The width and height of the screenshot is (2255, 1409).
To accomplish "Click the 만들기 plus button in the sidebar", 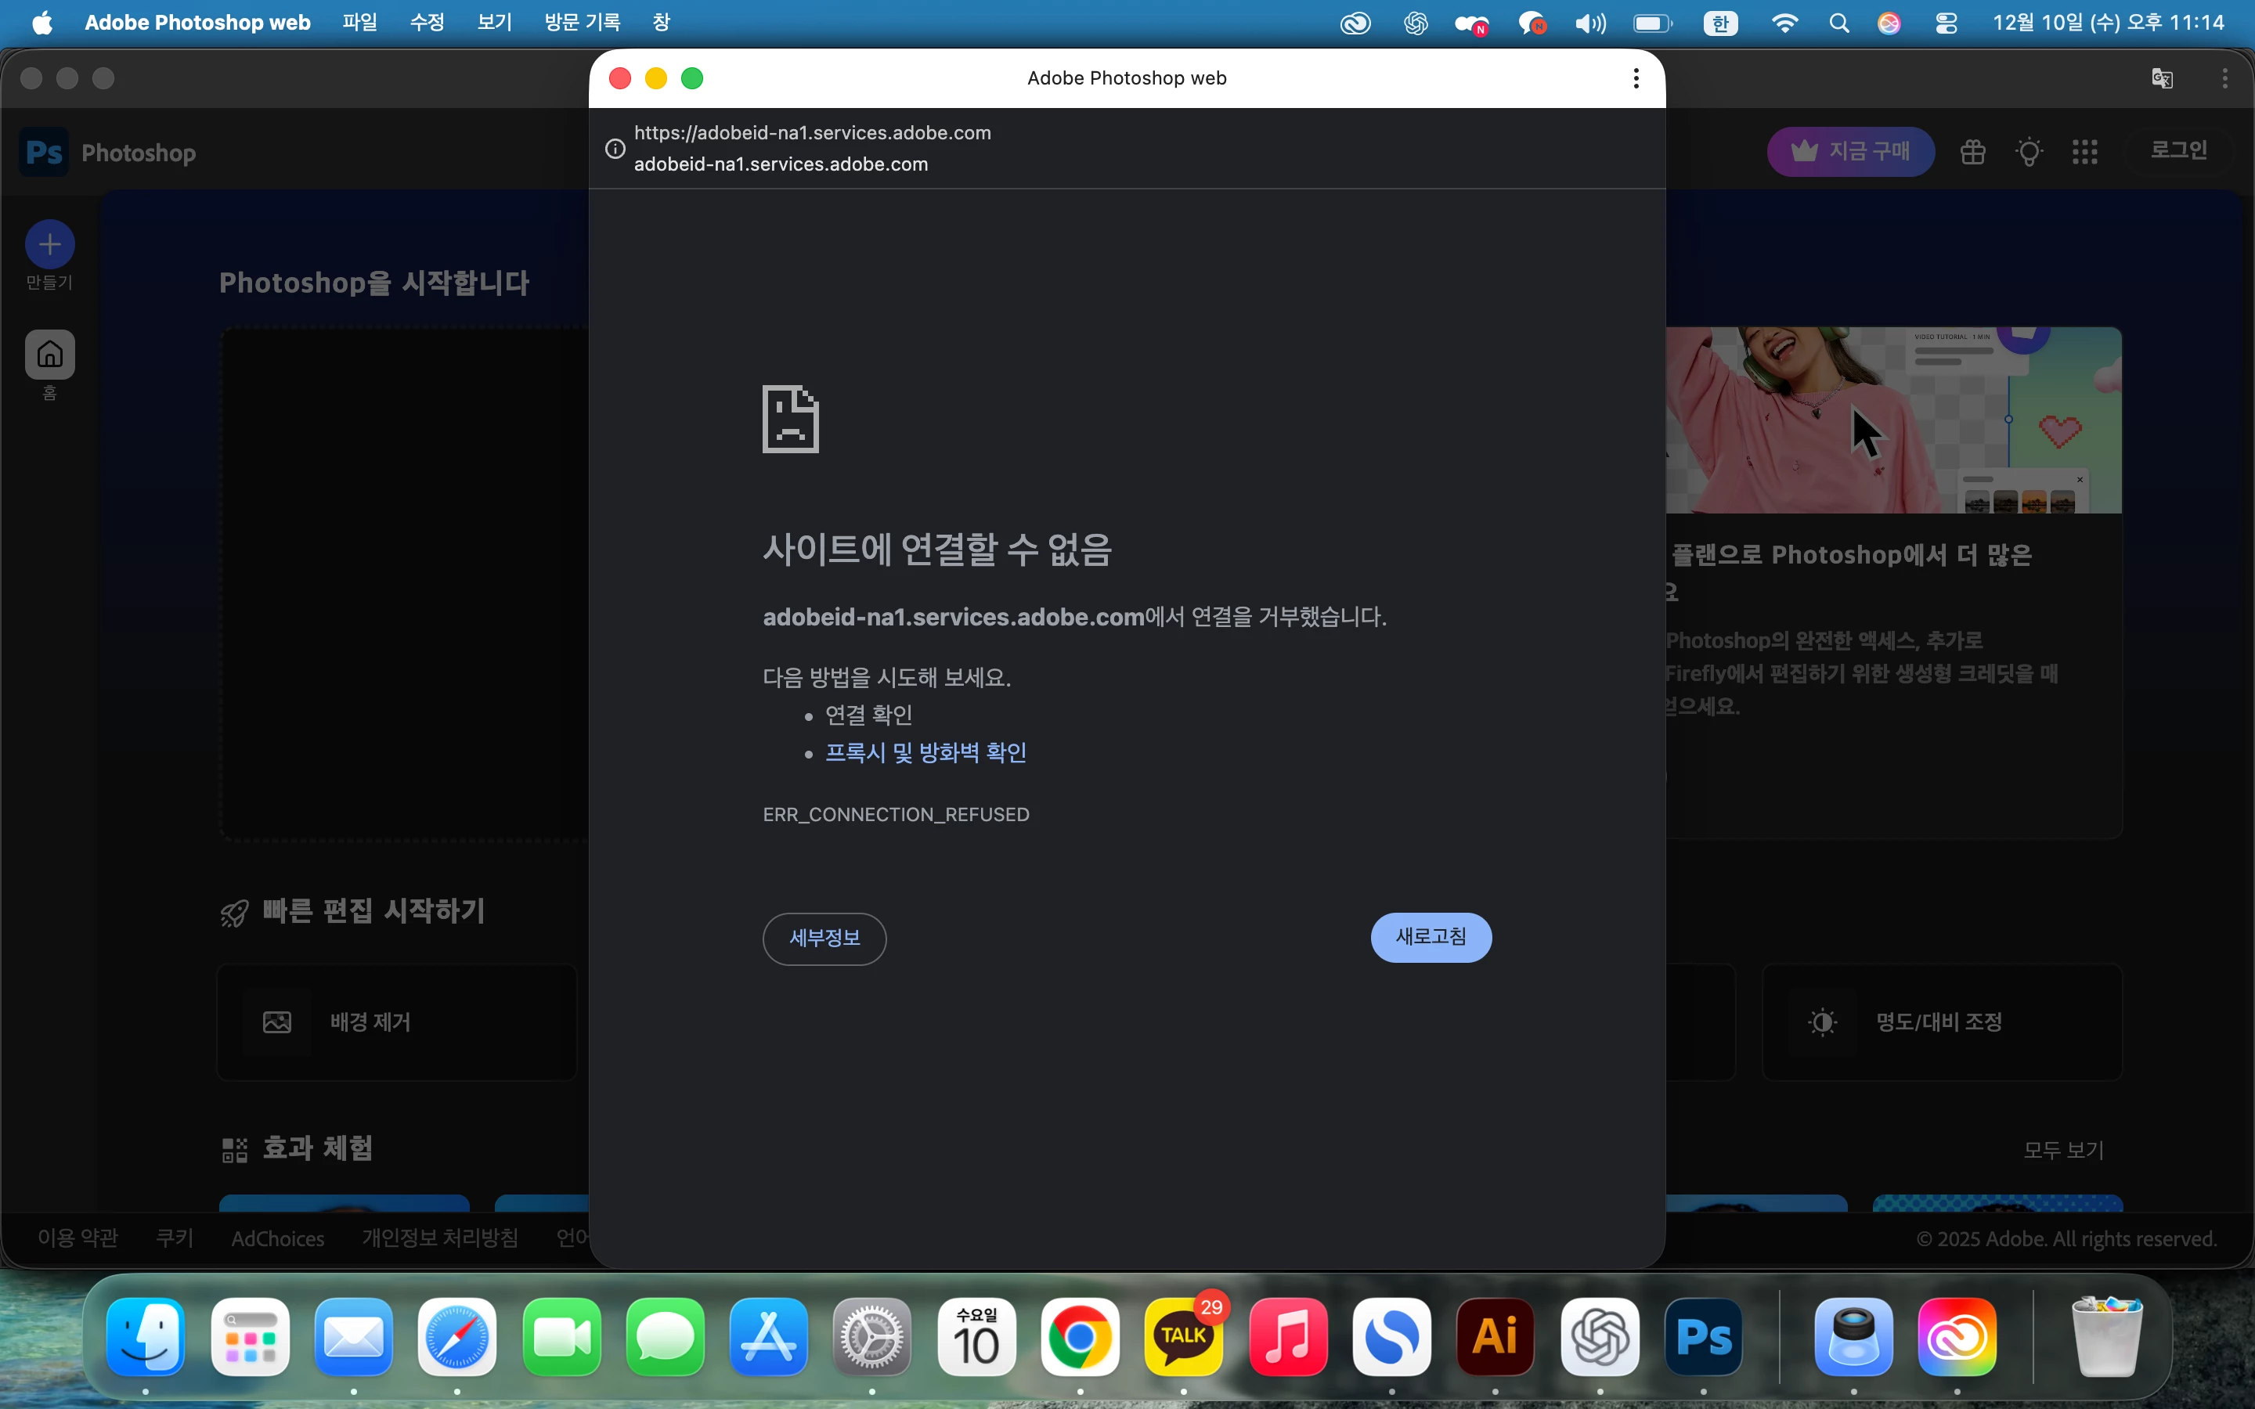I will (x=50, y=244).
